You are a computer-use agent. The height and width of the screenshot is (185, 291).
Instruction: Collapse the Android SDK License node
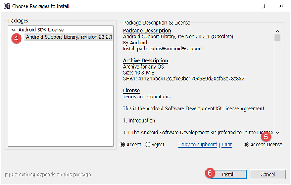point(13,30)
